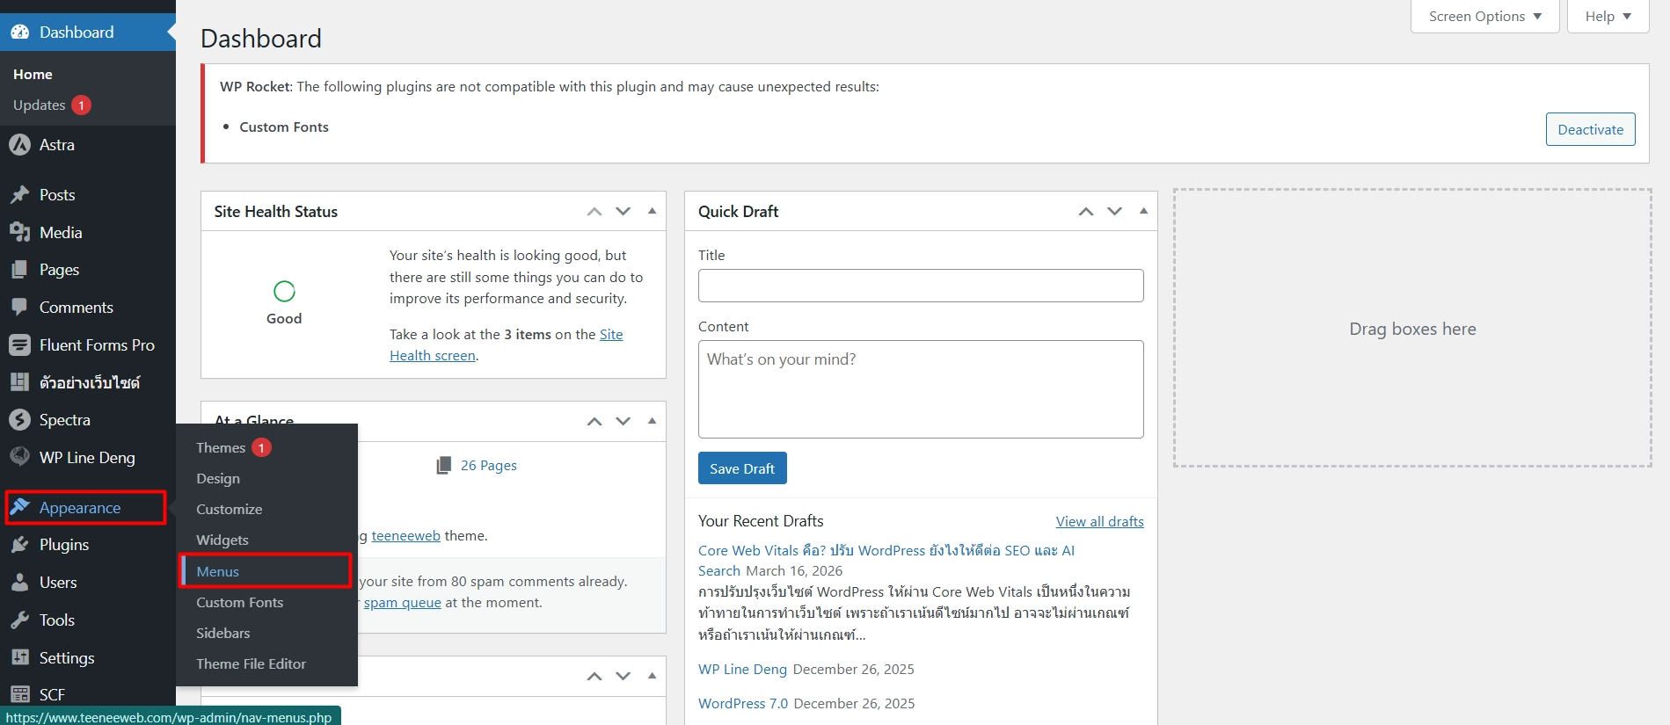Open Menus under Appearance

click(218, 571)
